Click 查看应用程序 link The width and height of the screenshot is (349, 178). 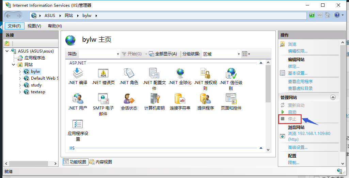pyautogui.click(x=300, y=82)
